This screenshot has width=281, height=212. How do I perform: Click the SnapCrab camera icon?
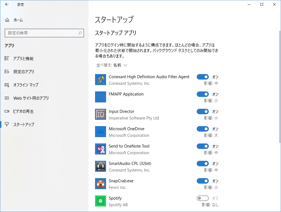pos(100,184)
